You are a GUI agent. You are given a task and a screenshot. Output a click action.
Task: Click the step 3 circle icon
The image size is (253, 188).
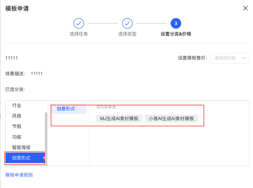pos(176,23)
